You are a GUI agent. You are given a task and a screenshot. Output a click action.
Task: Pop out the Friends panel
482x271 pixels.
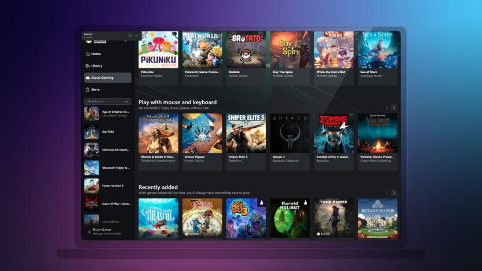tap(130, 35)
